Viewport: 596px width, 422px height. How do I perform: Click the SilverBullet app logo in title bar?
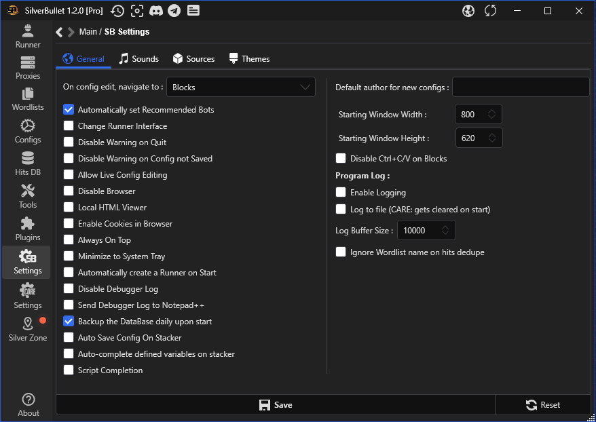point(12,11)
